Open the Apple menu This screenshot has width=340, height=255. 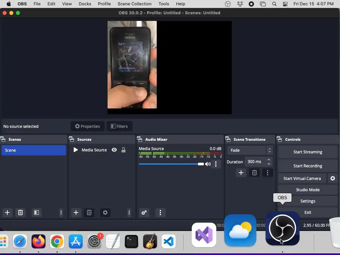pyautogui.click(x=8, y=4)
